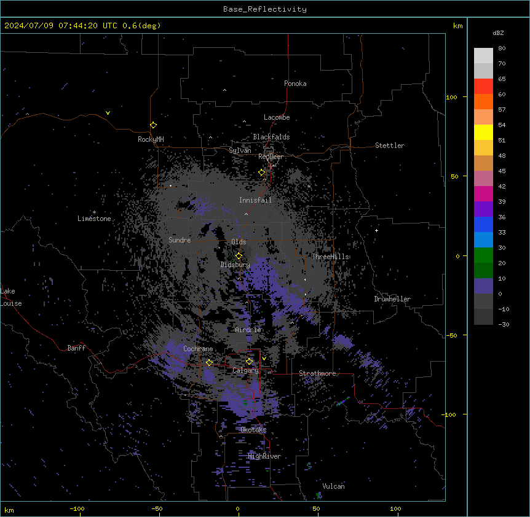This screenshot has width=530, height=517.
Task: Select the light gray 70-80 dBZ legend swatch
Action: click(x=483, y=56)
